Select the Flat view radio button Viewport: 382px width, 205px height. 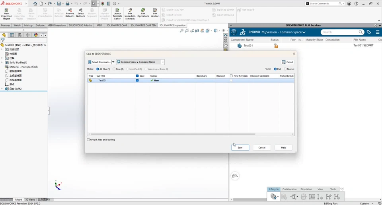click(275, 69)
